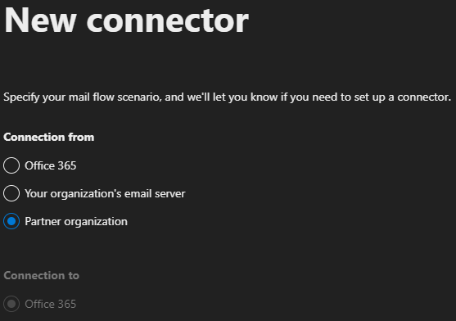Image resolution: width=456 pixels, height=321 pixels.
Task: Click the 'Connection from' section heading
Action: click(49, 137)
